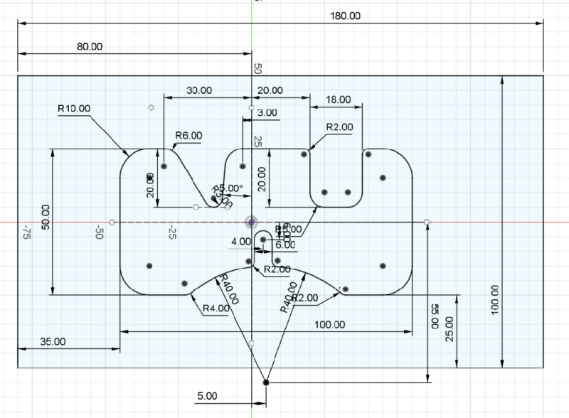Select the 100.00 vertical height dimension
The height and width of the screenshot is (418, 569).
(495, 299)
